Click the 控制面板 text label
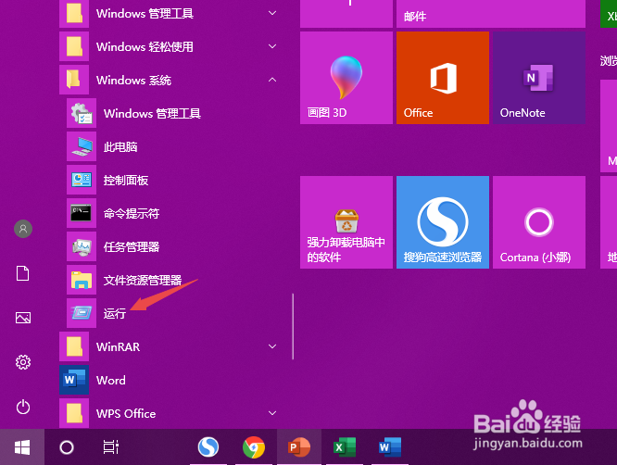 pos(126,181)
